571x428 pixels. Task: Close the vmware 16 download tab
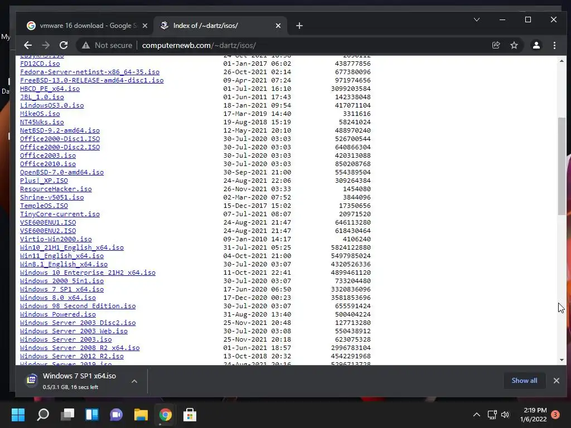point(145,26)
